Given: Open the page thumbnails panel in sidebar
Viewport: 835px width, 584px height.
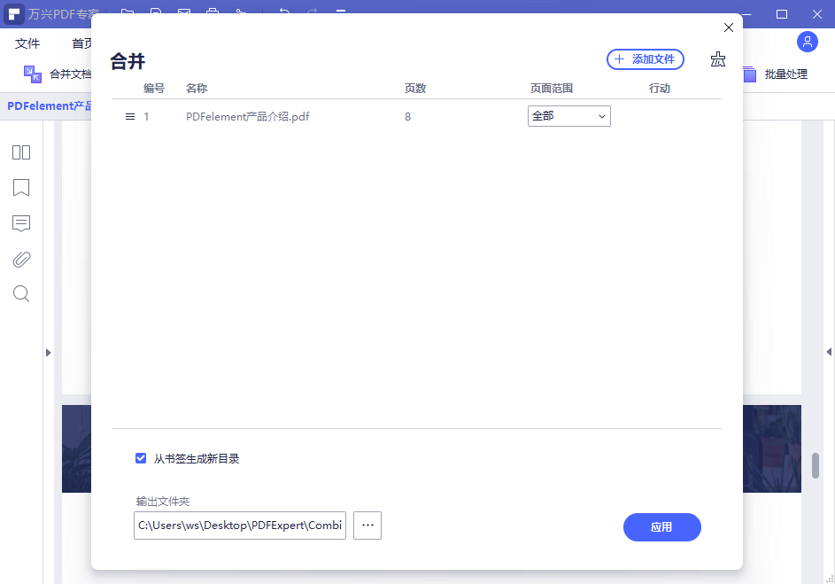Looking at the screenshot, I should click(x=20, y=152).
